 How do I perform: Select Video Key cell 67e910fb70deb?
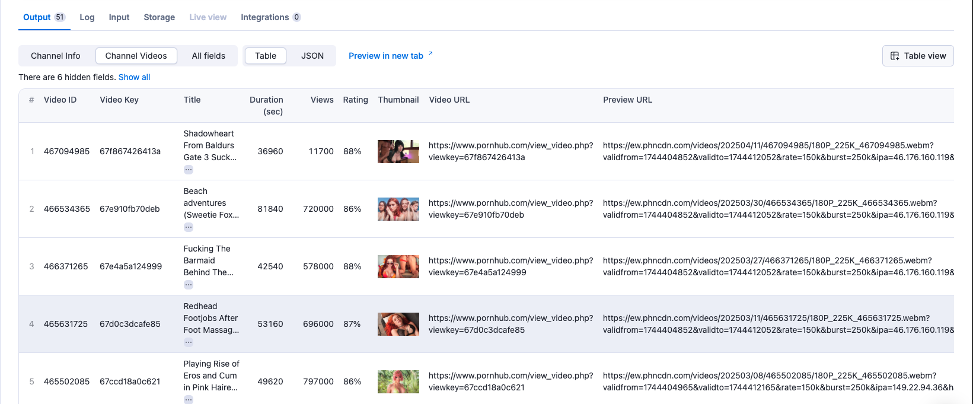point(130,209)
